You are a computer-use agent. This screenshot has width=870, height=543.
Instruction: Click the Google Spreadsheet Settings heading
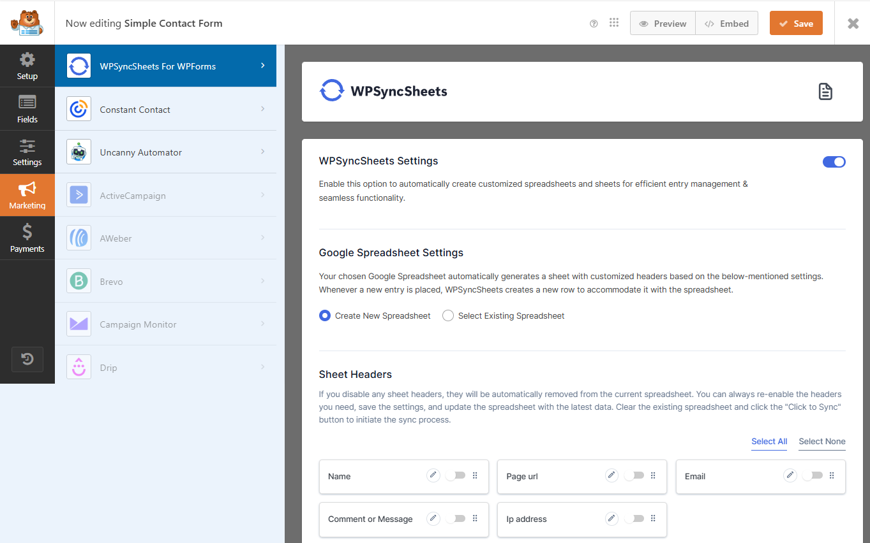(x=391, y=252)
